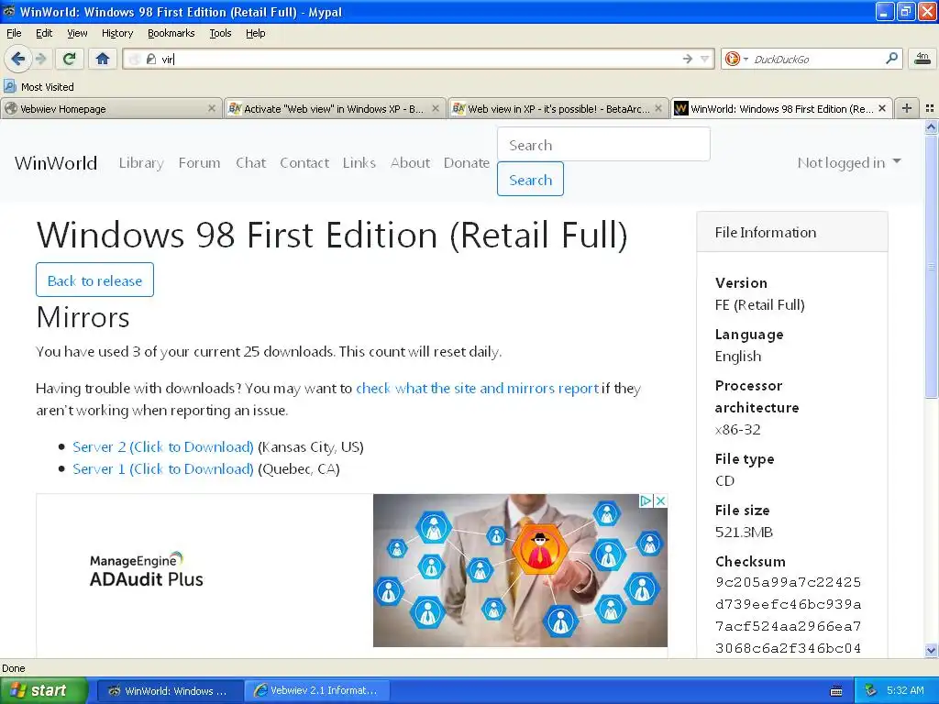Click the WinWorld Search button

[x=530, y=179]
